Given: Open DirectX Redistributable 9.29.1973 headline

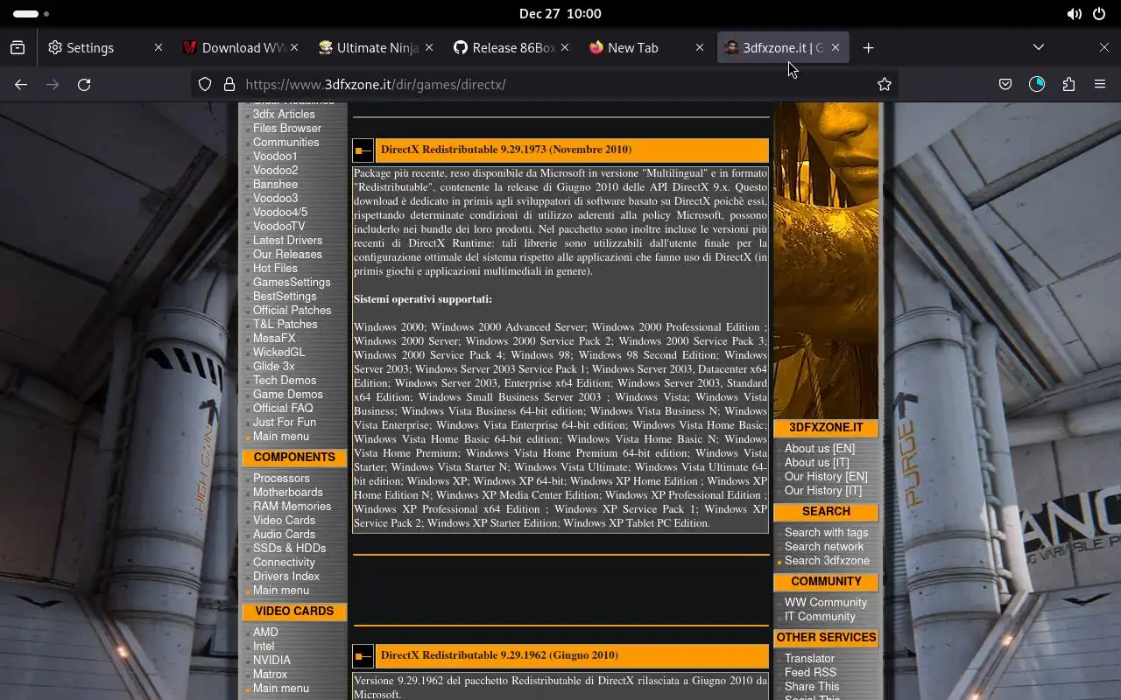Looking at the screenshot, I should click(x=506, y=150).
